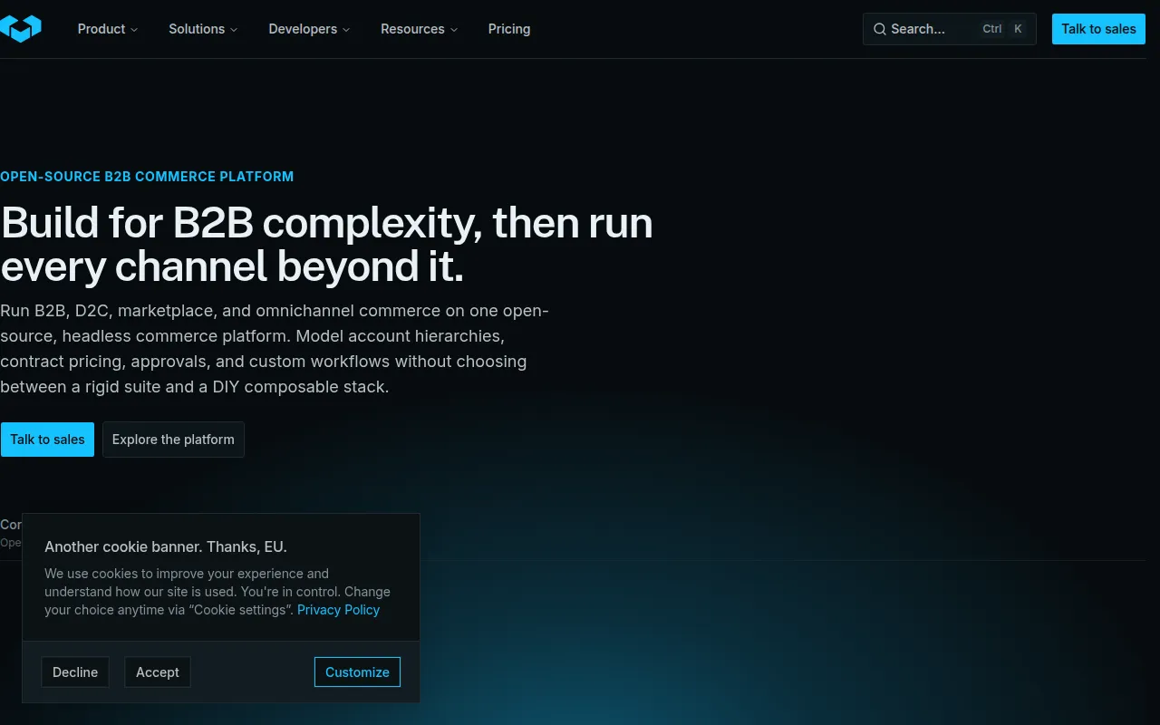Screen dimensions: 1160x725
Task: Expand the Developers dropdown menu
Action: pyautogui.click(x=309, y=29)
